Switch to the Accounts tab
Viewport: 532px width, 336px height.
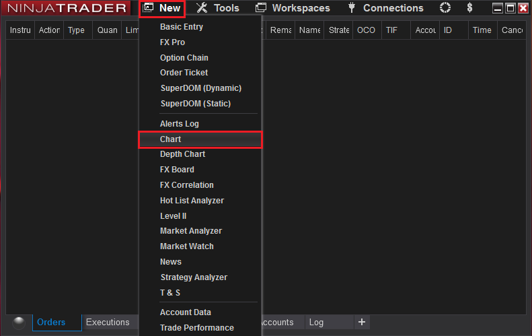pos(282,323)
